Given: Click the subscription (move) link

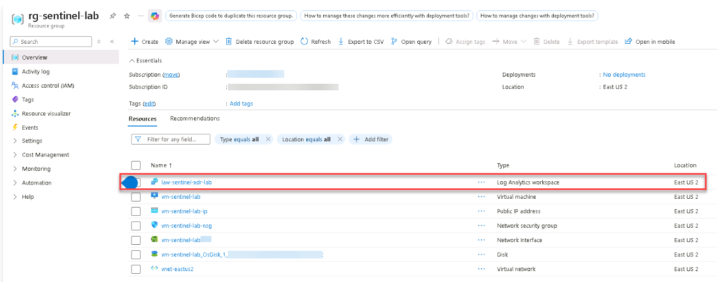Looking at the screenshot, I should [x=171, y=75].
